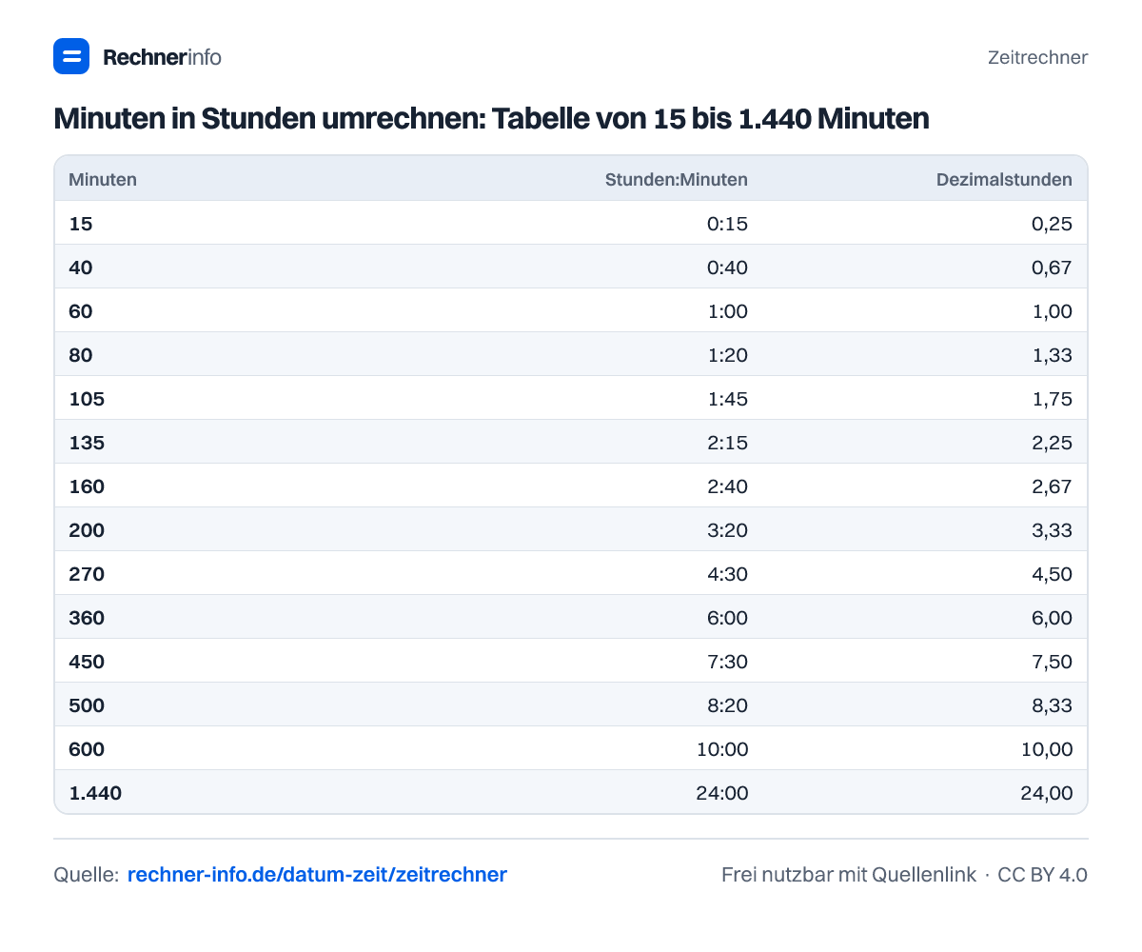
Task: Select the cell showing 450 minutes
Action: coord(87,662)
